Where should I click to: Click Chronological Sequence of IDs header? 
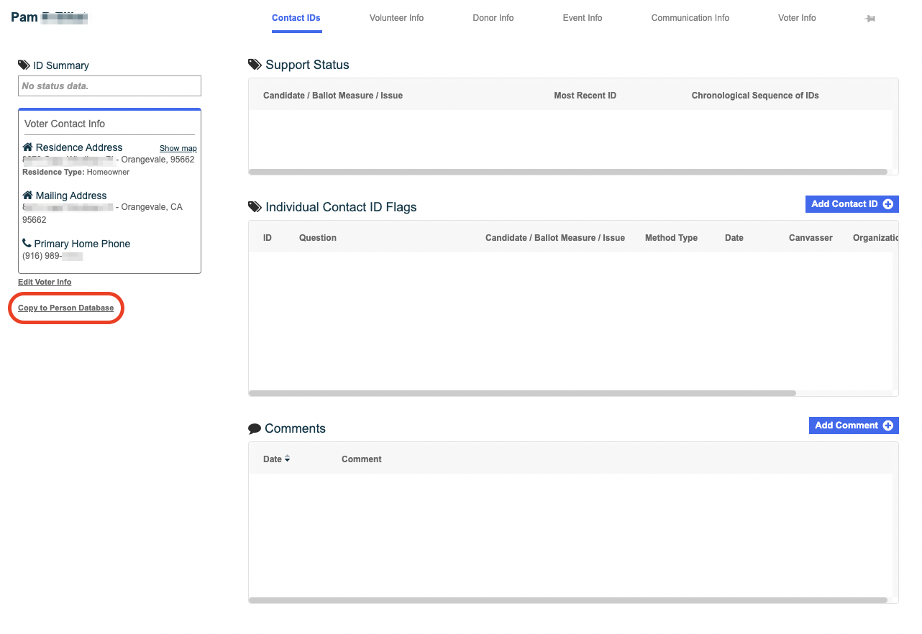755,96
